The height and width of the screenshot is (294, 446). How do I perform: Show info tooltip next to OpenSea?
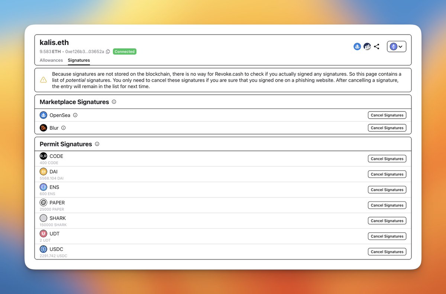(75, 115)
